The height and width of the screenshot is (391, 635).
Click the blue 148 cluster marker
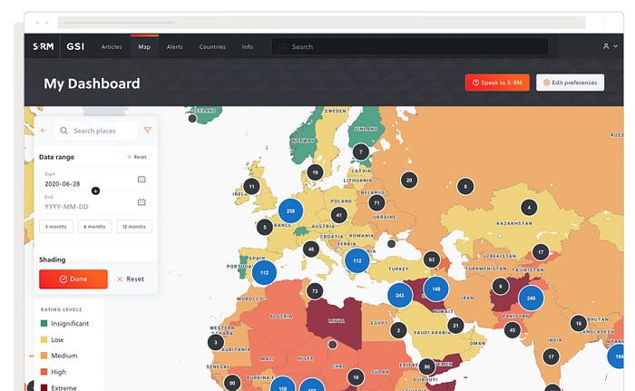coord(436,288)
